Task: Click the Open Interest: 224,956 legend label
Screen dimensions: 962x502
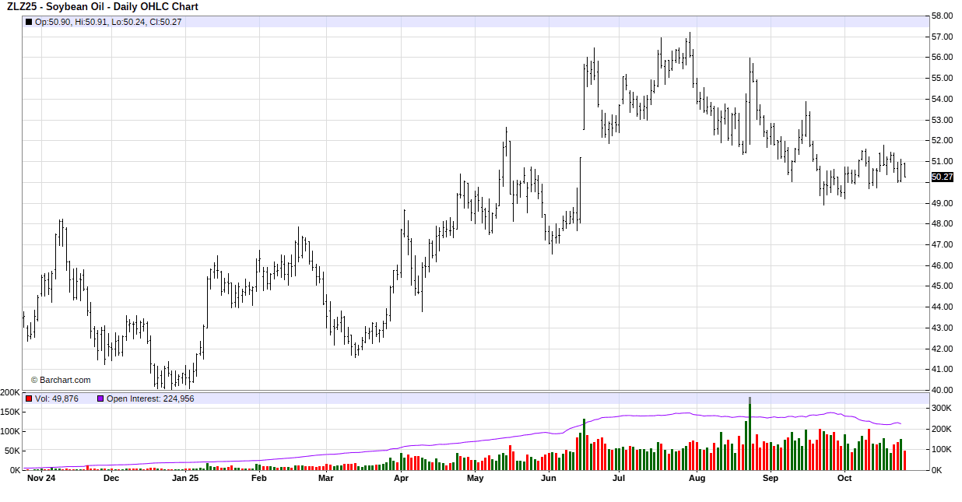Action: coord(150,398)
